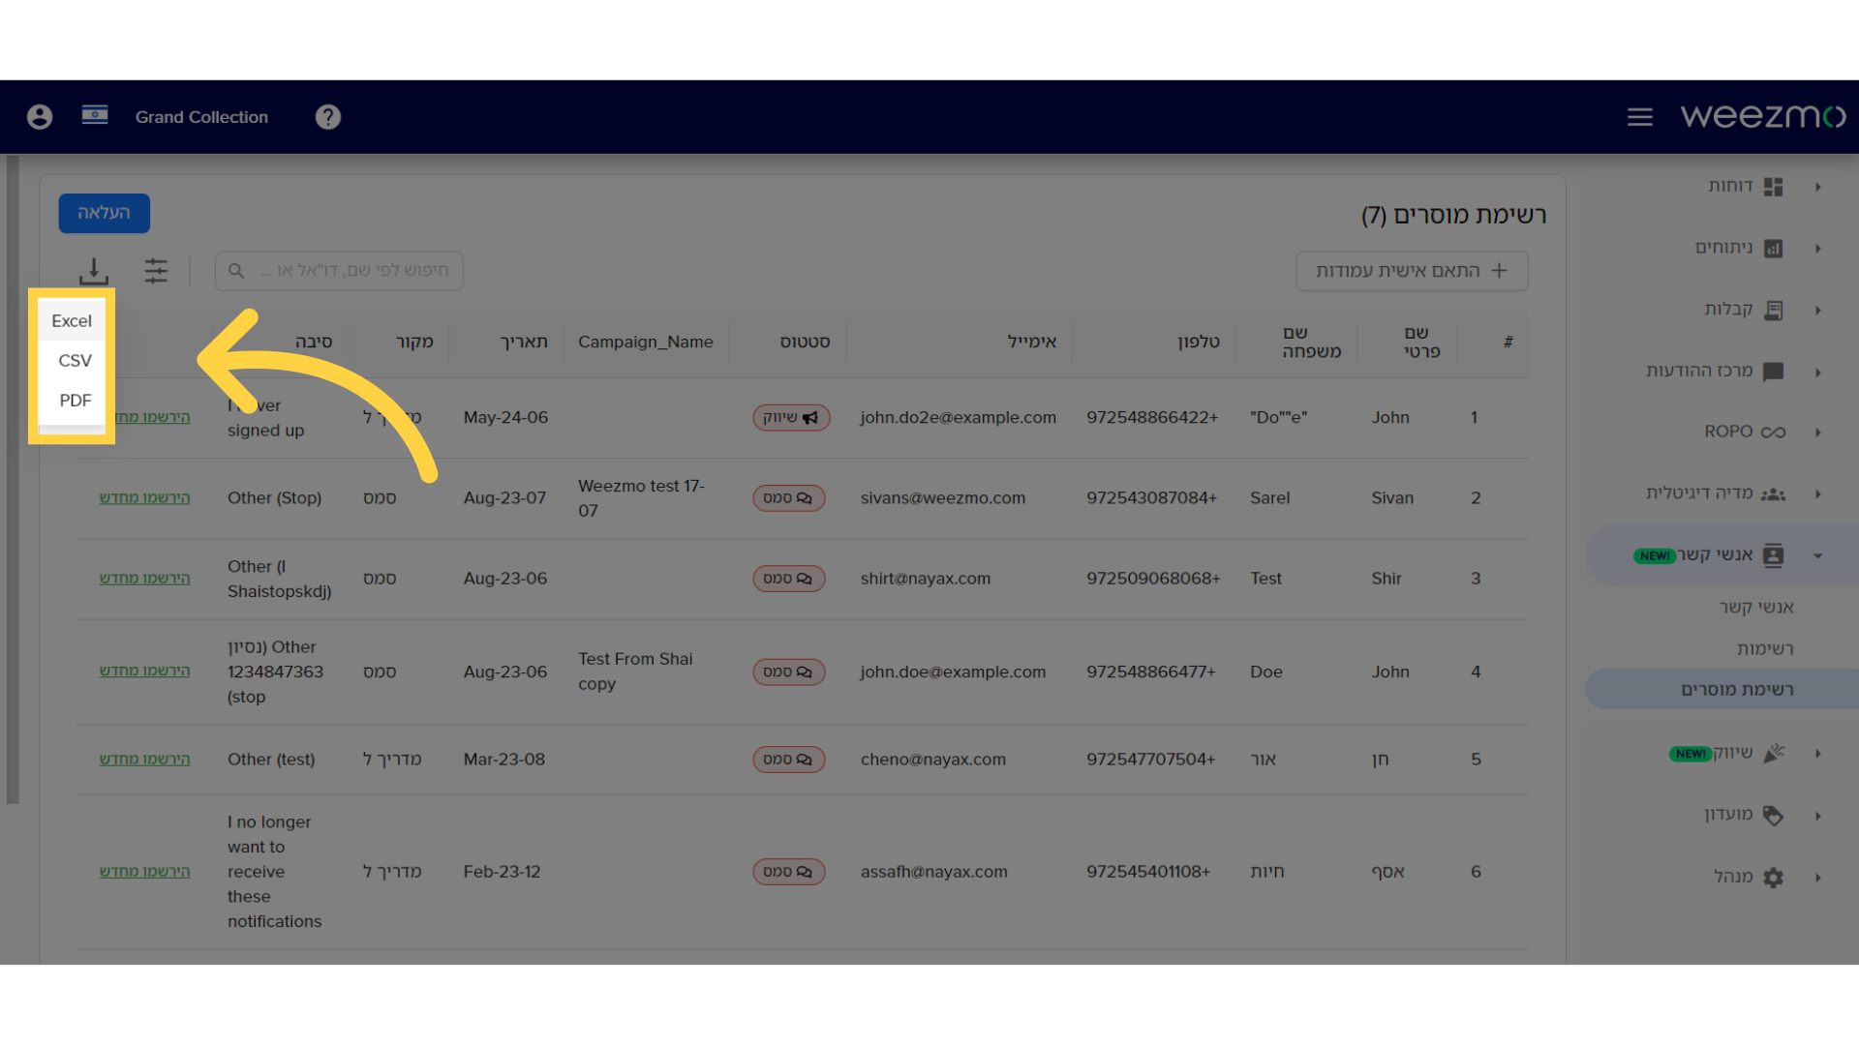Open the רשימות submenu item

click(1765, 649)
